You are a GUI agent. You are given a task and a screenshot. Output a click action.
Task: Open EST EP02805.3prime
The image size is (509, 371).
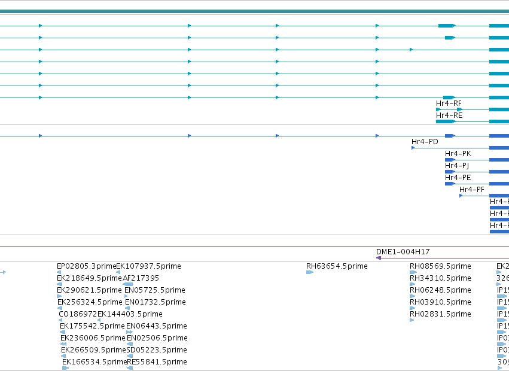pos(86,266)
